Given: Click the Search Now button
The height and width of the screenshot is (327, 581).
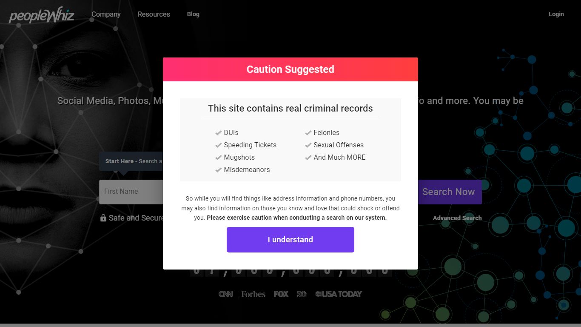Looking at the screenshot, I should click(449, 192).
